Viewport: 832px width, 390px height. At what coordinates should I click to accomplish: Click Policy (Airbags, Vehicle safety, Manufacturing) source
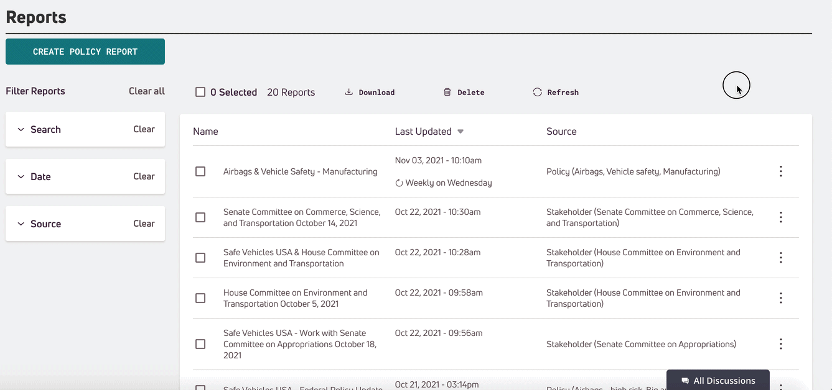click(633, 171)
